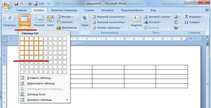Expand the Экспресс-таблицы submenu
The height and width of the screenshot is (108, 211).
(x=44, y=100)
